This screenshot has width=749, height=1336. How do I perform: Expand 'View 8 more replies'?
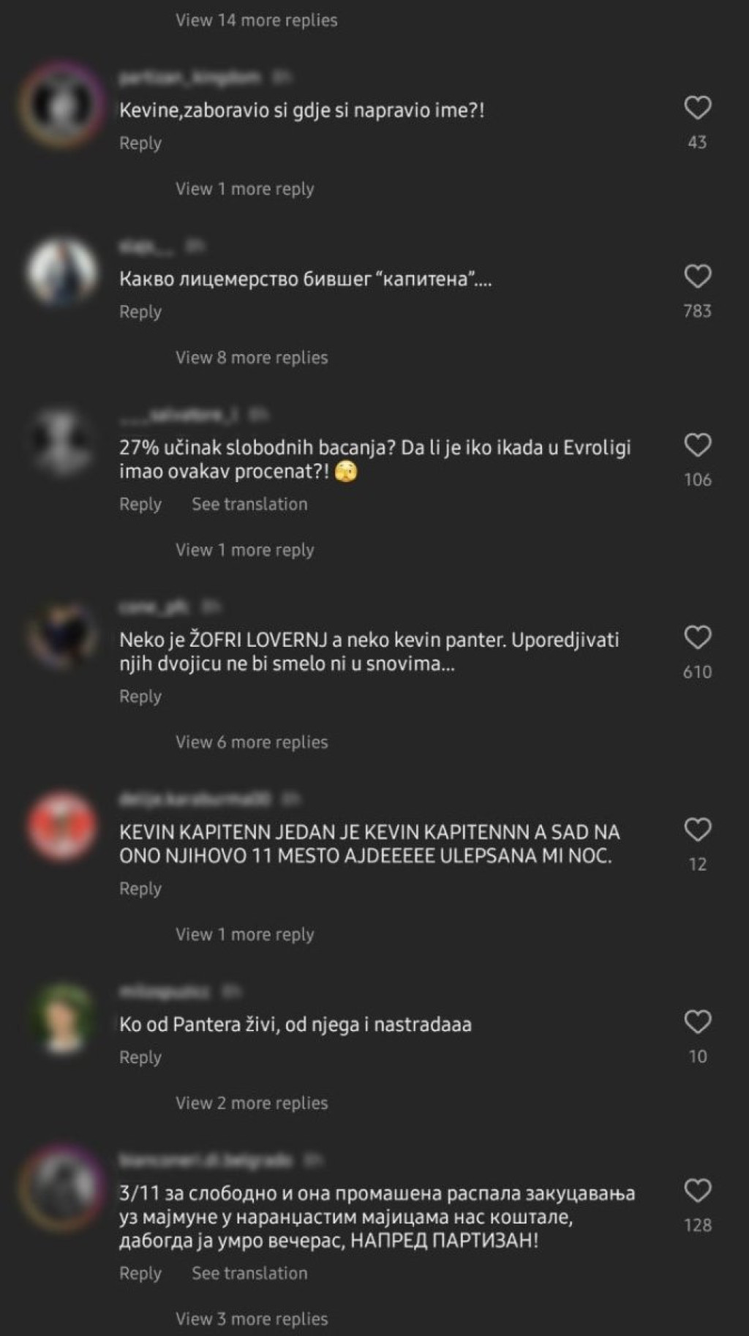[x=252, y=358]
